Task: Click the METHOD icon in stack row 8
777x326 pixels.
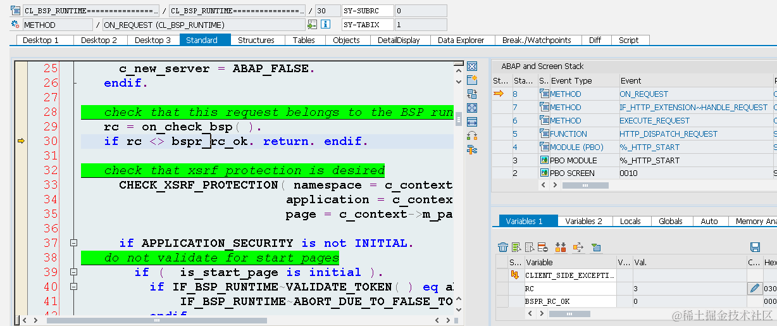Action: (x=544, y=94)
